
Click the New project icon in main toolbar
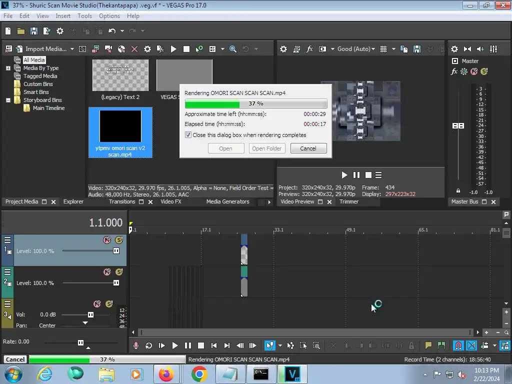point(8,31)
